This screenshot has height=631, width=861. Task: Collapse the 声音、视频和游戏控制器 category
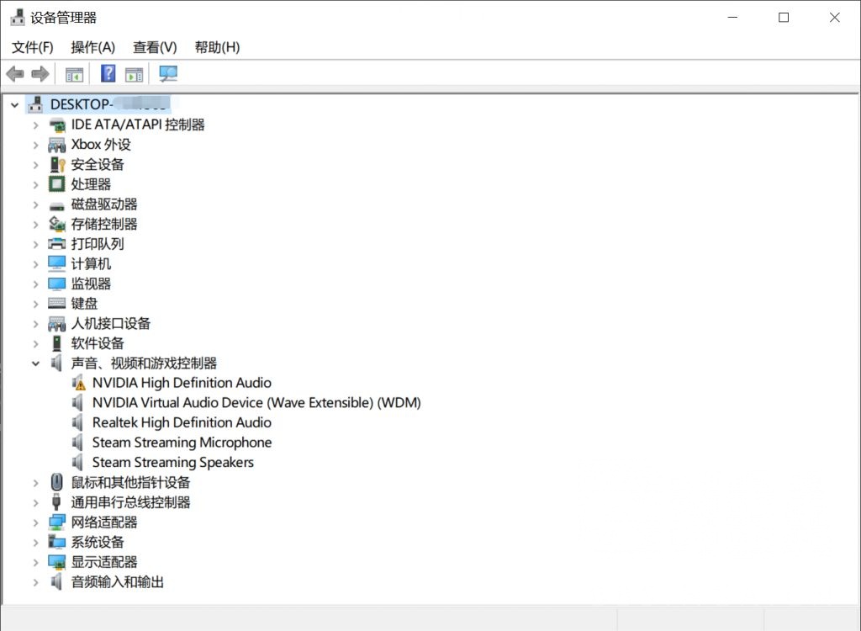point(35,363)
